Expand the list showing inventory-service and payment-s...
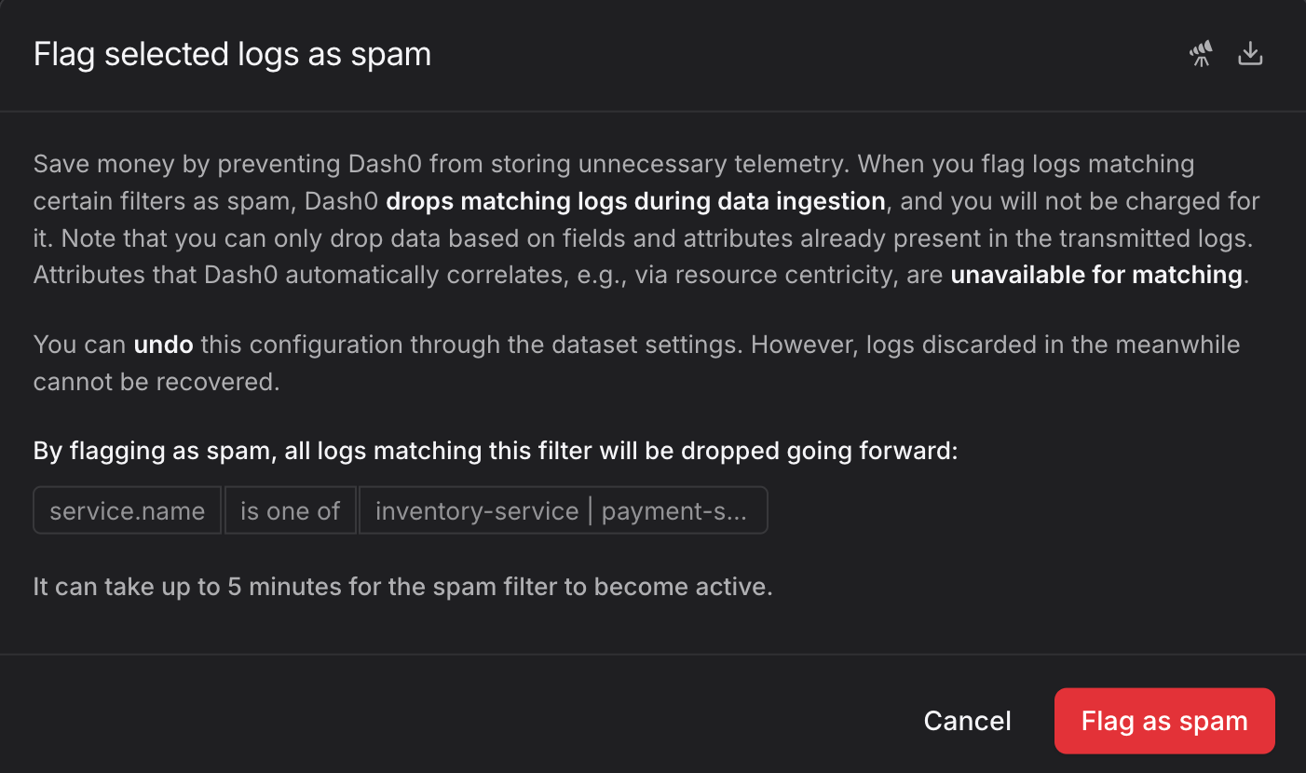The image size is (1306, 773). [x=563, y=509]
